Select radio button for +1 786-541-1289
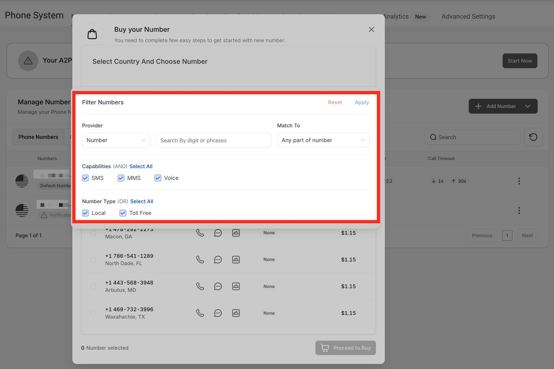This screenshot has width=554, height=369. tap(93, 259)
